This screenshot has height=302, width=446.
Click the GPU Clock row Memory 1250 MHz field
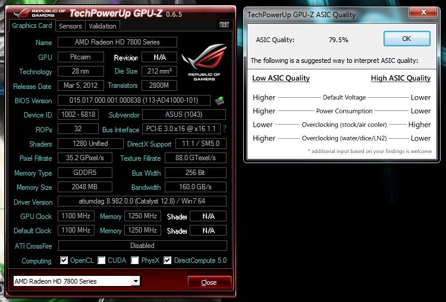[143, 216]
